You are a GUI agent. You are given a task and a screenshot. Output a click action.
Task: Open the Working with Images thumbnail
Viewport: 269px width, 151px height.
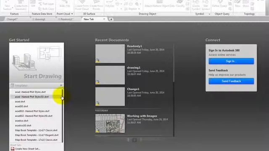pos(110,123)
